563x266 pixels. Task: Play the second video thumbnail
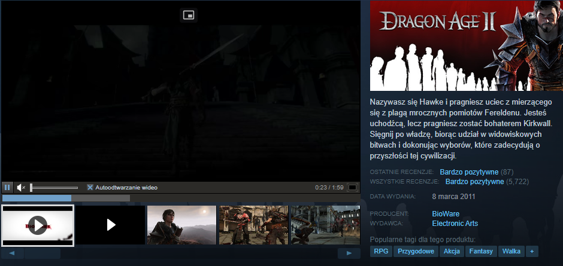(110, 225)
